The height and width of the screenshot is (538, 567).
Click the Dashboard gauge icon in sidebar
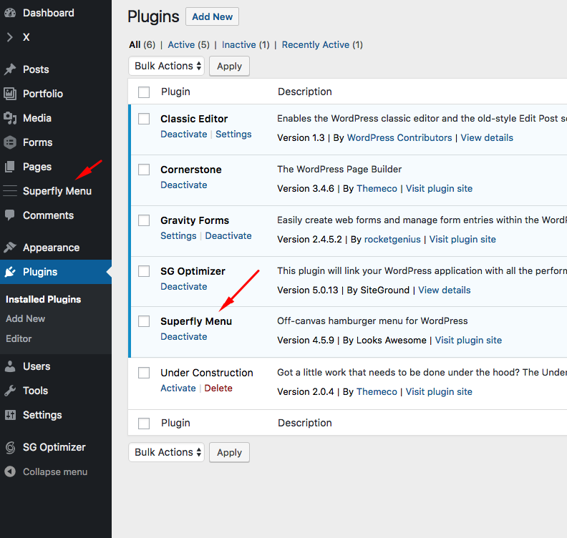[x=10, y=13]
